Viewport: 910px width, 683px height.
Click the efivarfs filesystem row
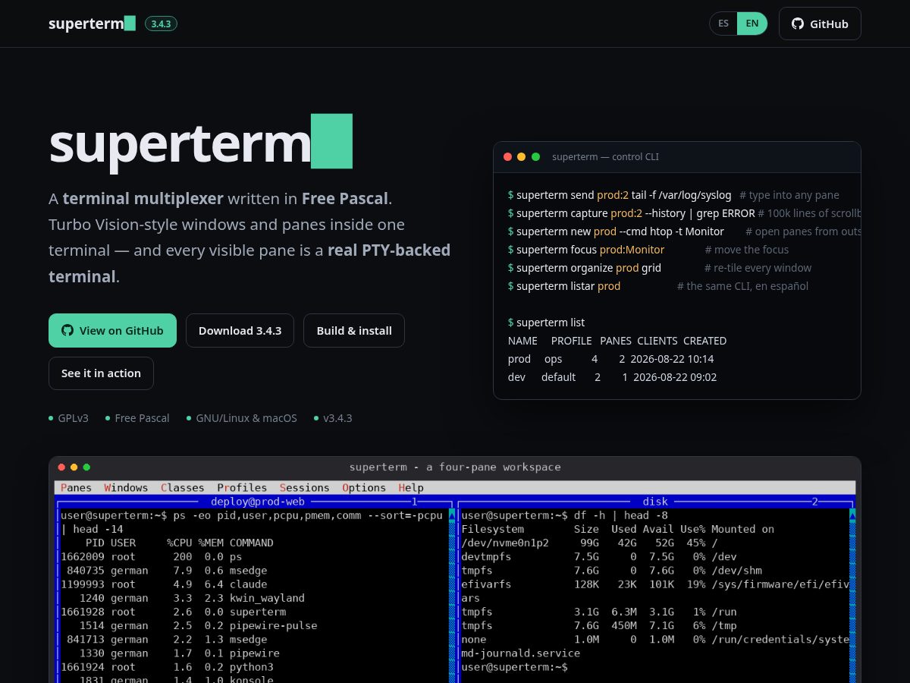click(655, 584)
